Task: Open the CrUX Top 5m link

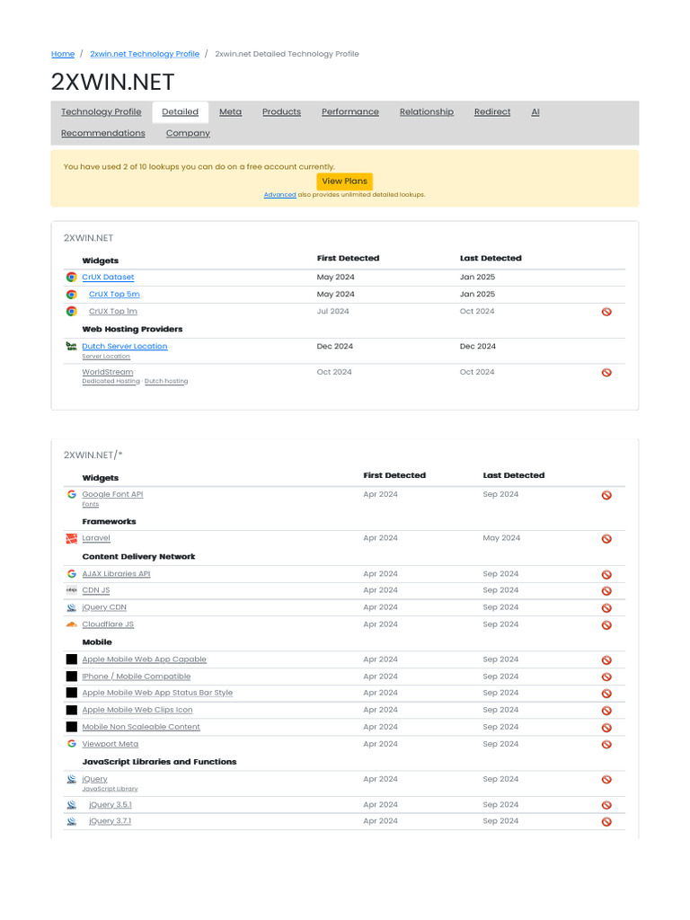Action: 114,294
